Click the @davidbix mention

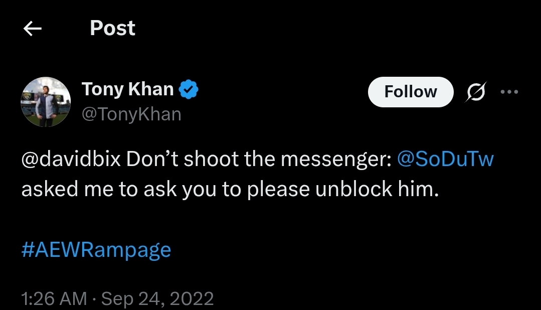[x=71, y=159]
